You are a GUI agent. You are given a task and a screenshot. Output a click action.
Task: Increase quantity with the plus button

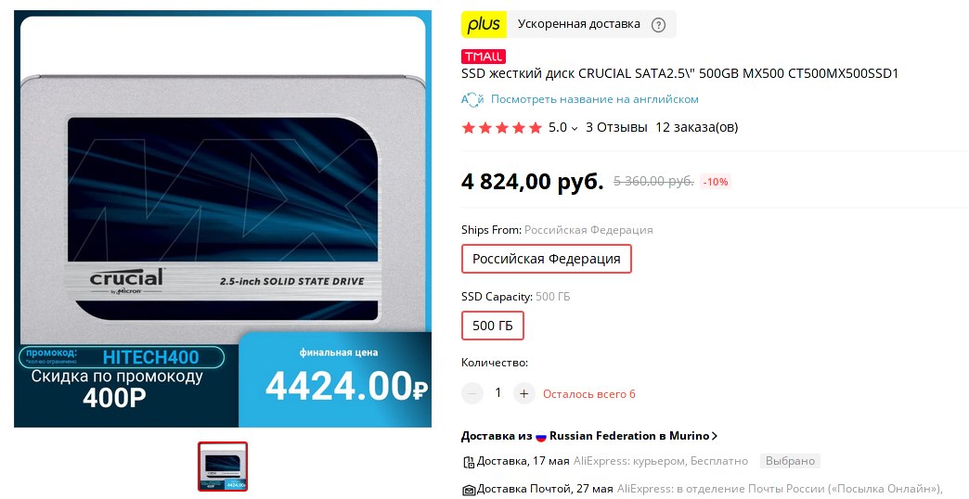524,393
